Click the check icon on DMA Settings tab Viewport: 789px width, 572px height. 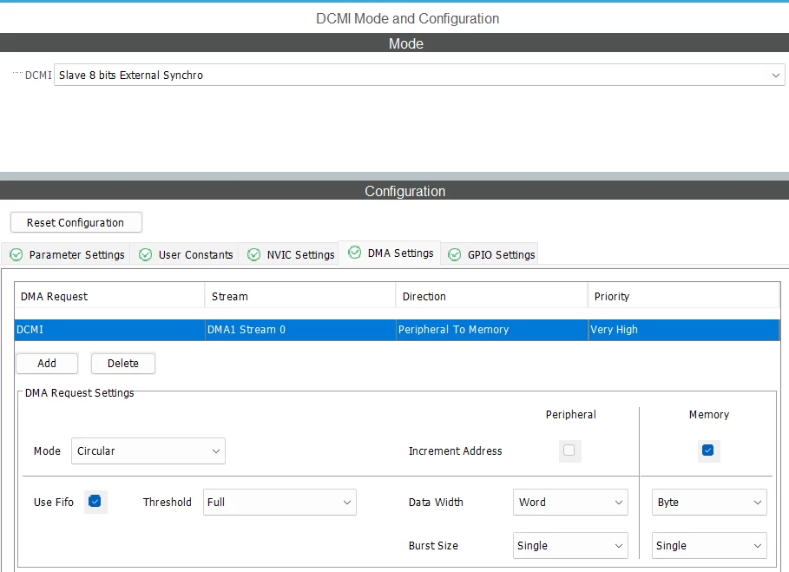pyautogui.click(x=354, y=252)
